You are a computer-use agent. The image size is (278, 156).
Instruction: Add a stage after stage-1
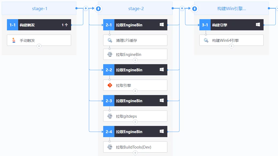click(86, 8)
